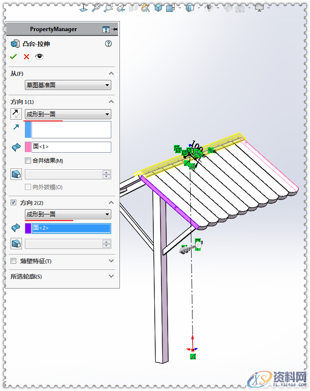Viewport: 310px width, 391px height.
Task: Open Direction 2 成形到一面 end condition dropdown
Action: point(68,214)
